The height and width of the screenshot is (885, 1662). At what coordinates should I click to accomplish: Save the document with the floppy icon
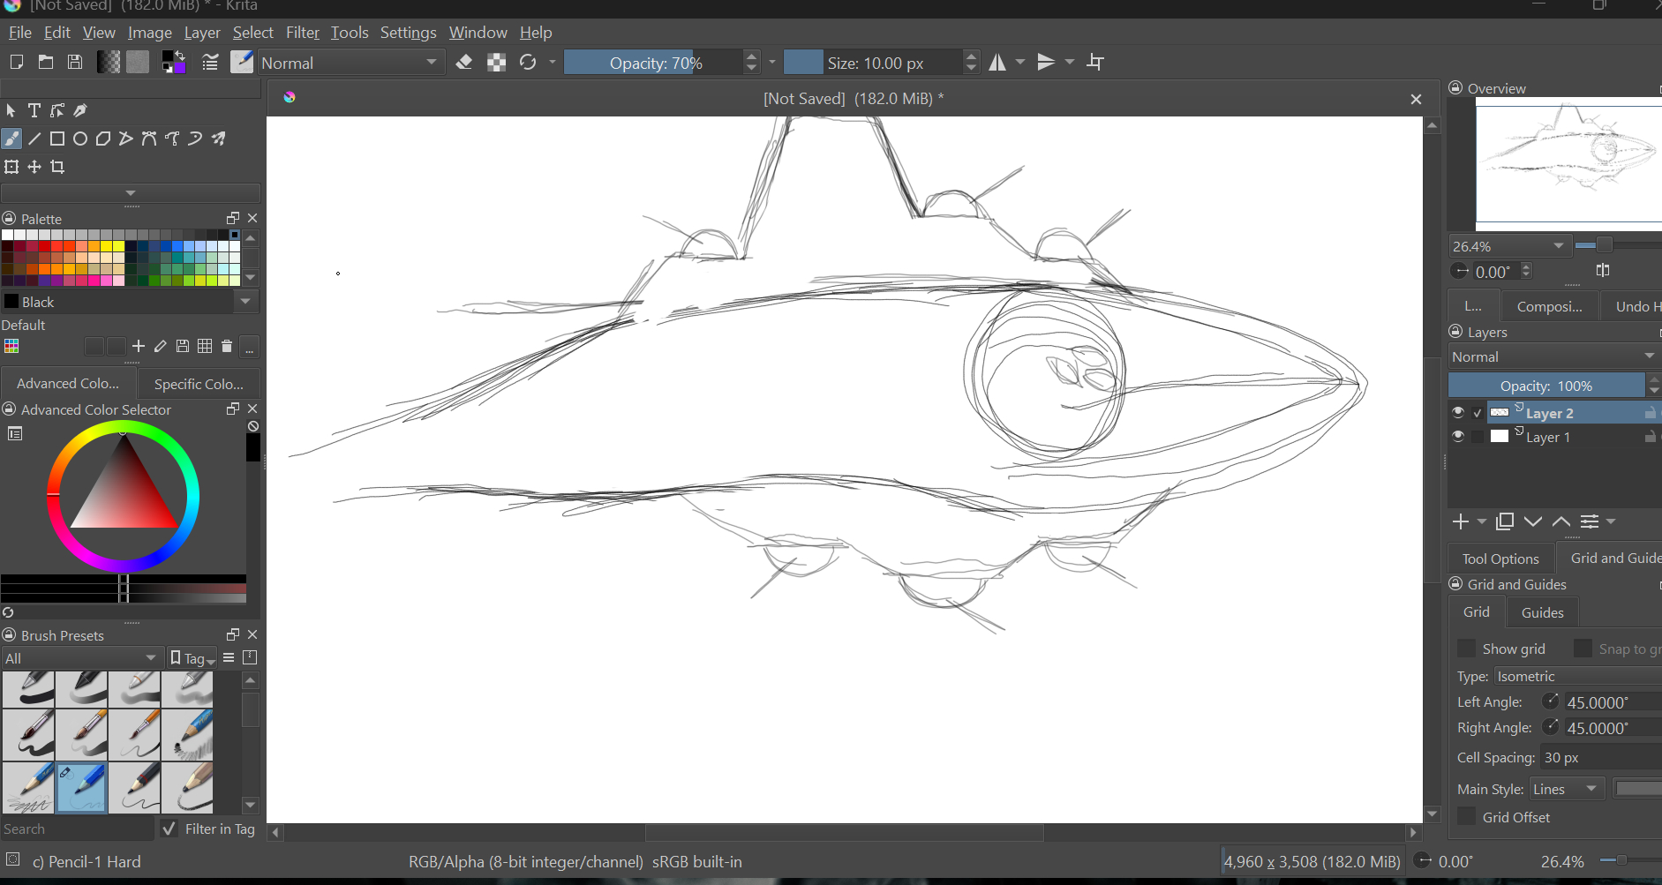(x=75, y=63)
